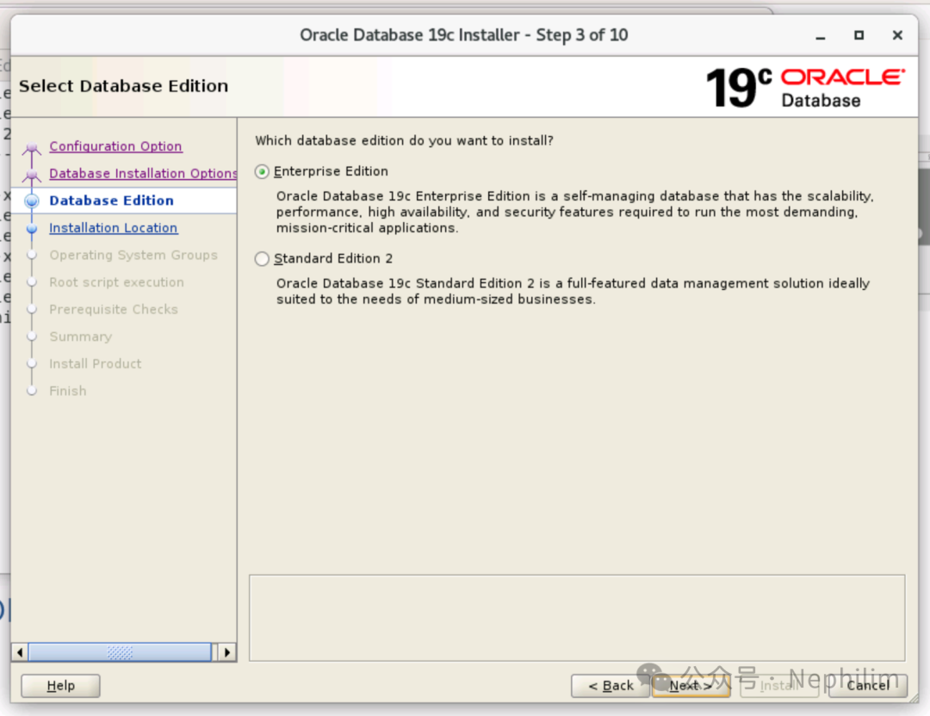Click the Standard Edition 2 description text
The height and width of the screenshot is (716, 930).
coord(573,291)
